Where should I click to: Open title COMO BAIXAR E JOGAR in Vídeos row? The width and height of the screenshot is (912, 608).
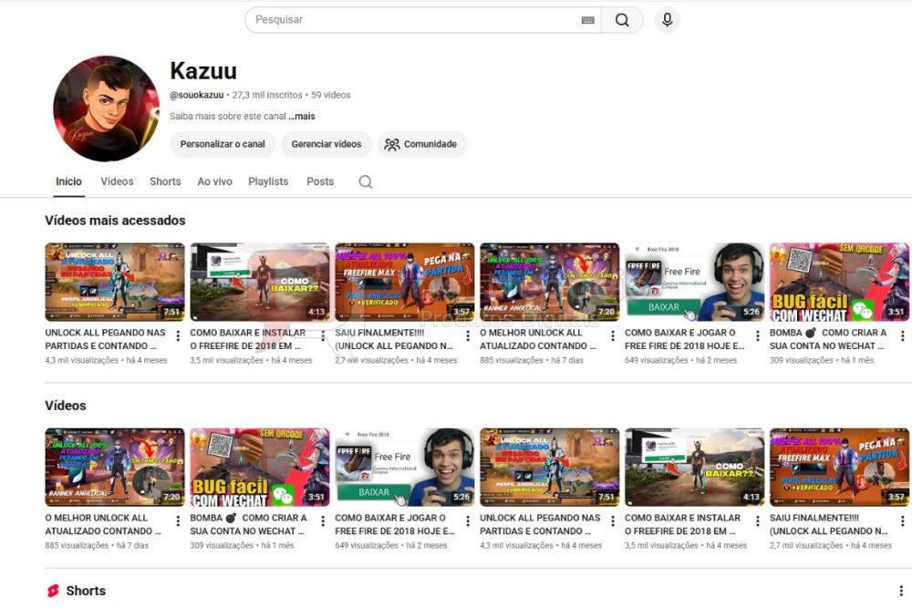coord(395,524)
